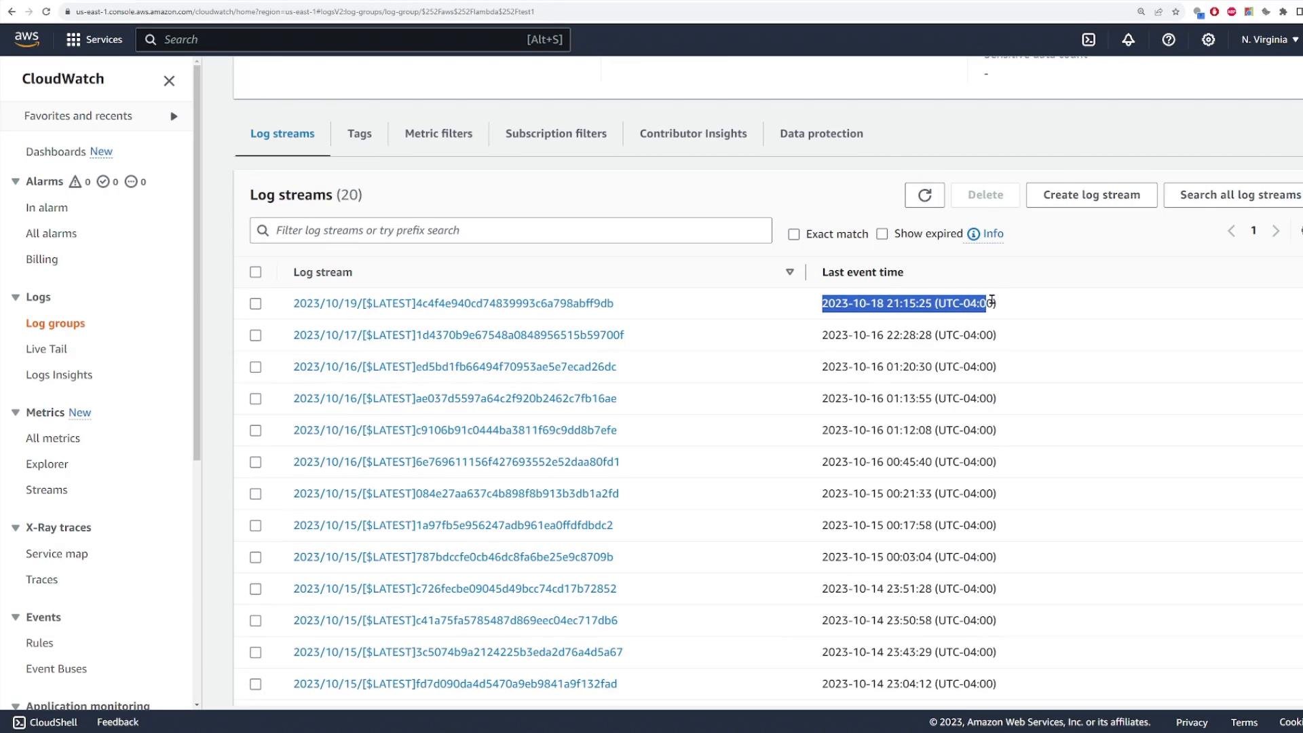Select all log streams with the header checkbox
Screen dimensions: 1303x733
pyautogui.click(x=255, y=272)
